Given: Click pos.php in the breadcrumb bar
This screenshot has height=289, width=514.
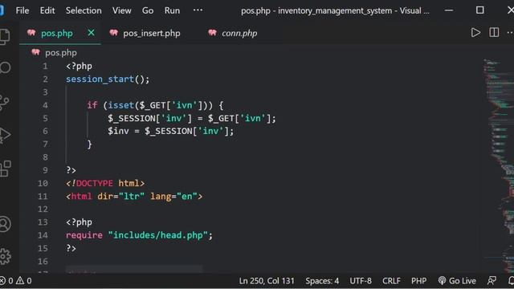Looking at the screenshot, I should [61, 53].
